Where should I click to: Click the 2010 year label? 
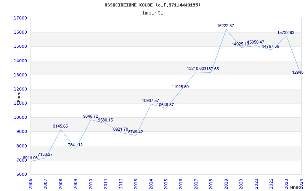click(91, 184)
